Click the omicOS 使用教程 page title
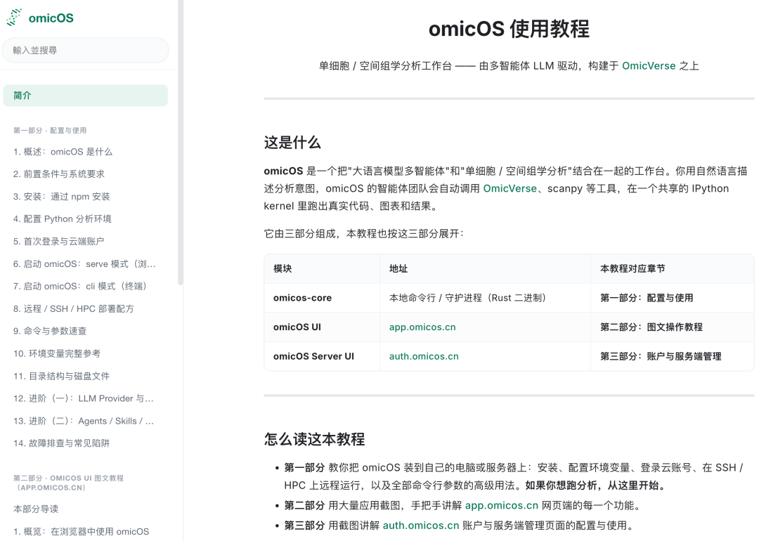Viewport: 759px width, 541px height. (x=510, y=29)
